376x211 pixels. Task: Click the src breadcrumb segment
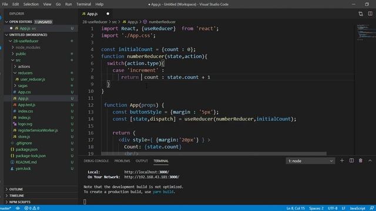pyautogui.click(x=115, y=22)
